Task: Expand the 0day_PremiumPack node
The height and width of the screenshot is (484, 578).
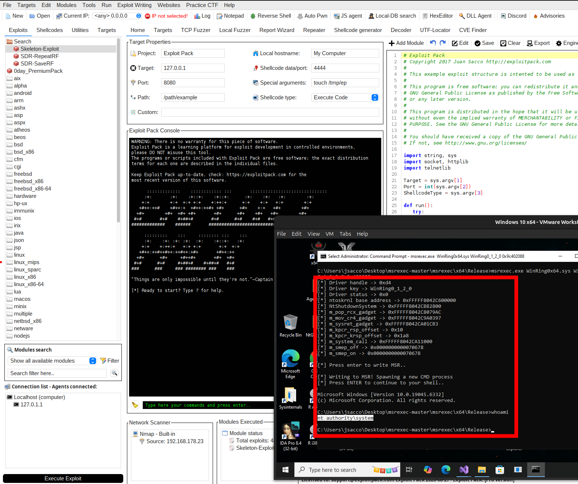Action: [35, 71]
